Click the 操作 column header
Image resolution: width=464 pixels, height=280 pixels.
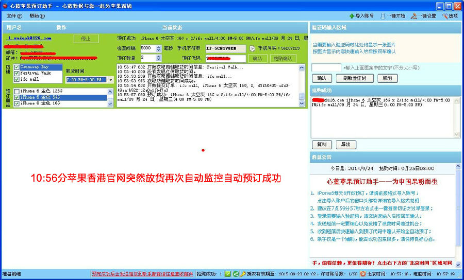pyautogui.click(x=61, y=28)
